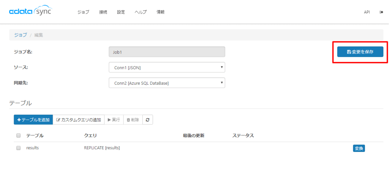Refresh the table list with the refresh icon
The width and height of the screenshot is (389, 172).
(x=148, y=120)
